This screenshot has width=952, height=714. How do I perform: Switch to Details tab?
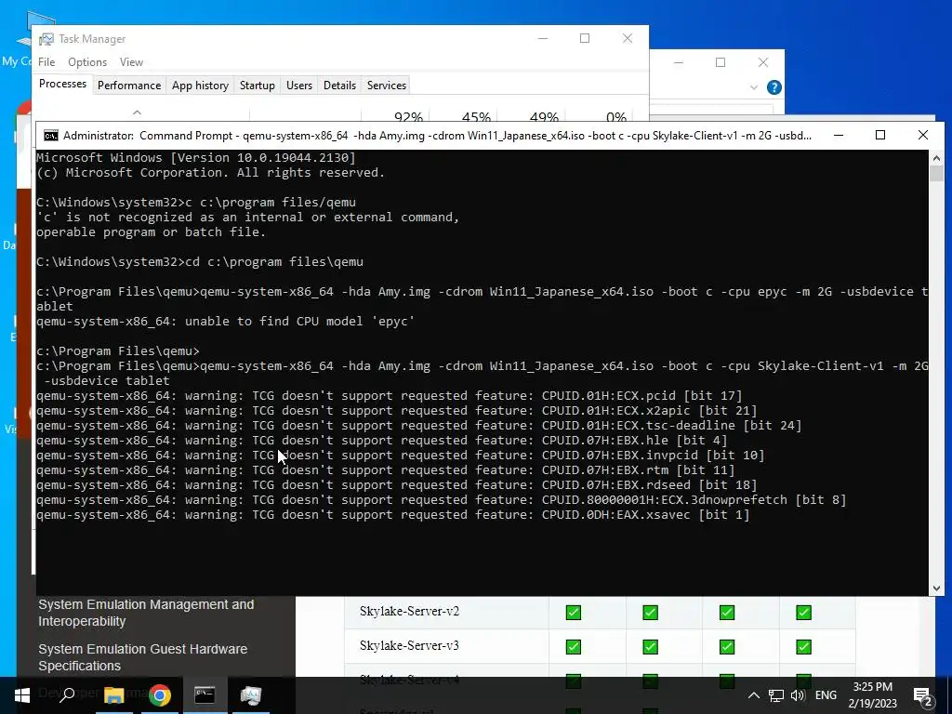click(x=339, y=86)
